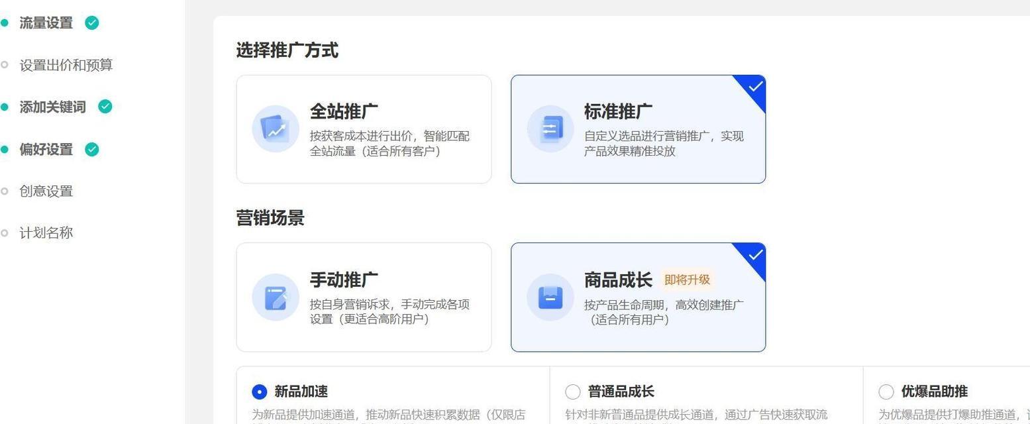The width and height of the screenshot is (1030, 424).
Task: Click the 手动推广 edit icon
Action: pos(275,297)
